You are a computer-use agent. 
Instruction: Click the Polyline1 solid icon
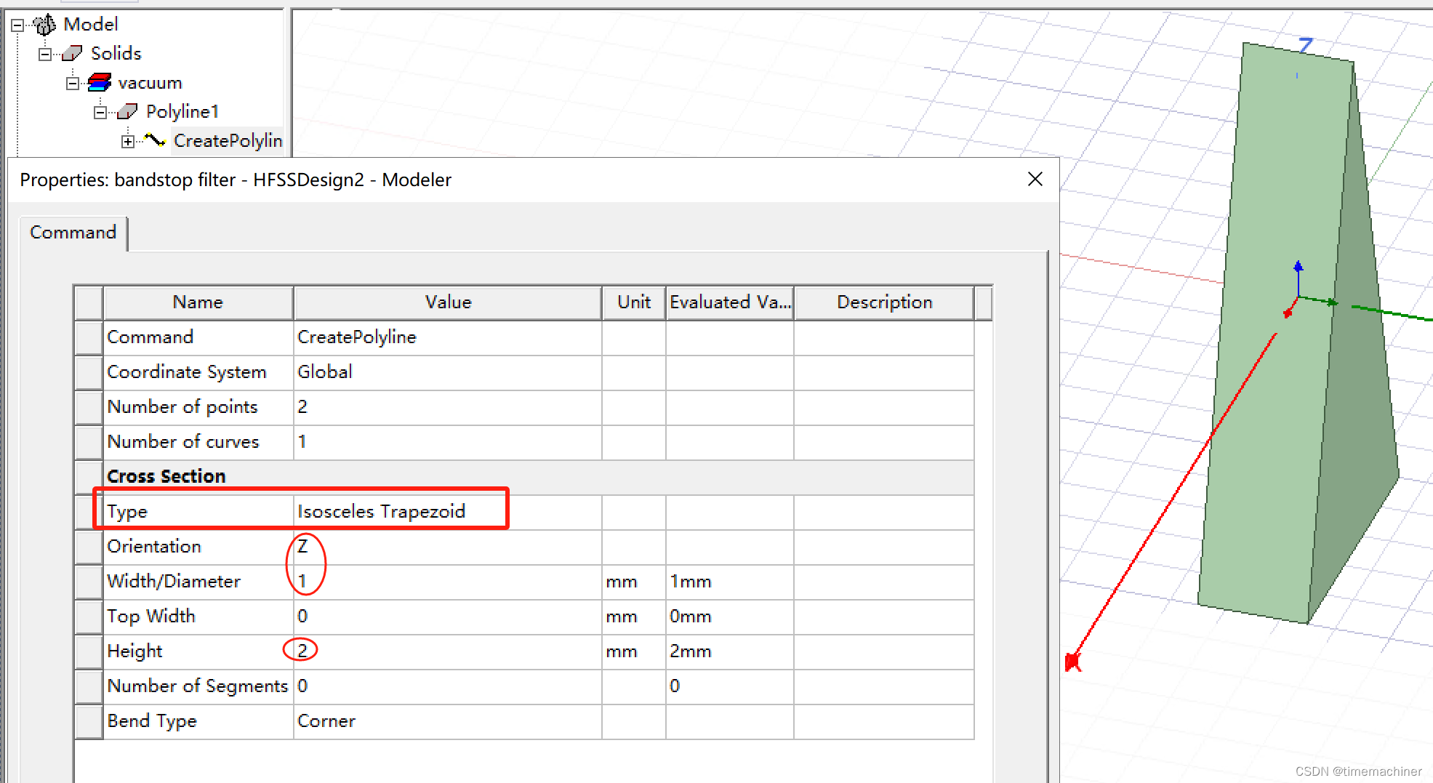coord(127,111)
